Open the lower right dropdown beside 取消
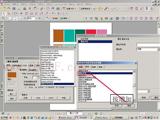 click(148, 91)
